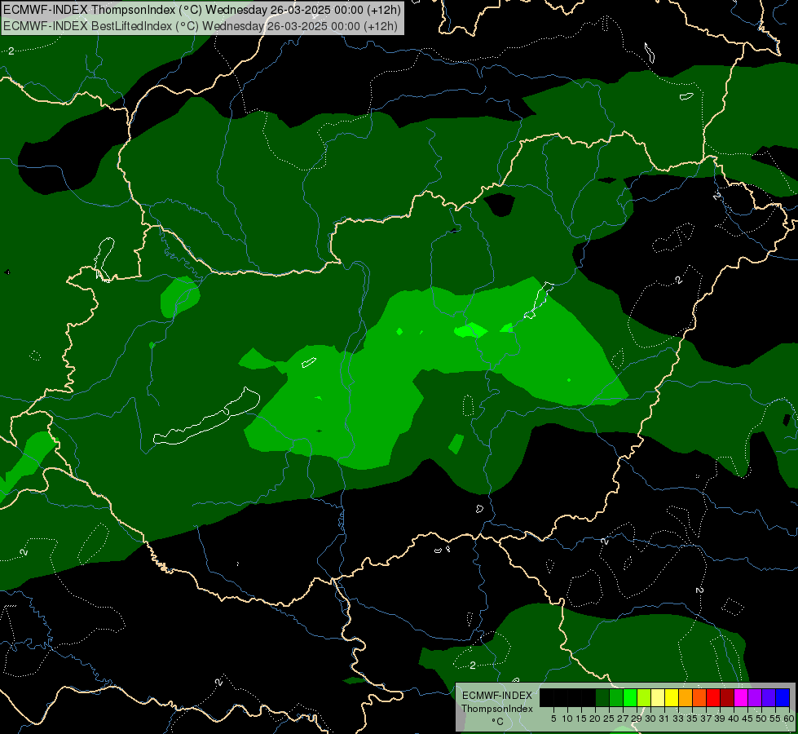This screenshot has height=734, width=798.
Task: Click the legend label '15'
Action: (581, 719)
